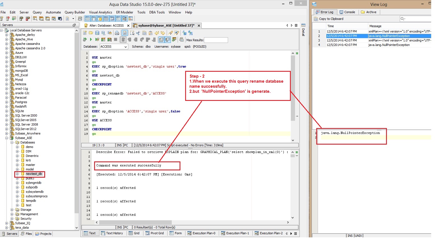446x241 pixels.
Task: Collapse Local Database Servers root node
Action: [1, 30]
